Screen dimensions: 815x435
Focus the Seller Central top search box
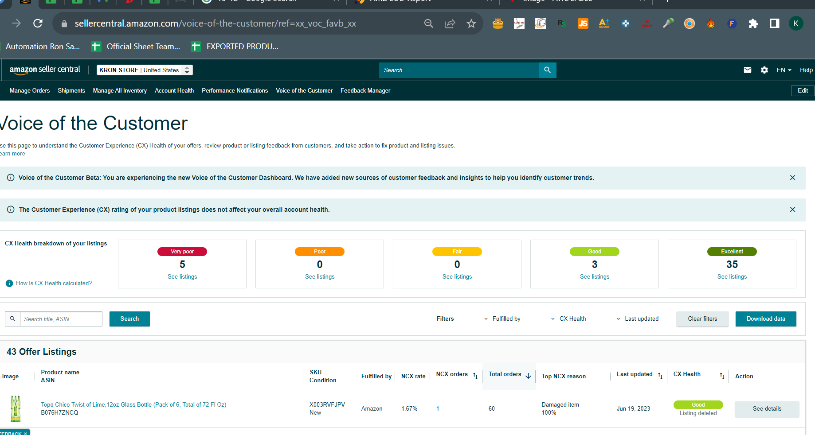pos(459,70)
